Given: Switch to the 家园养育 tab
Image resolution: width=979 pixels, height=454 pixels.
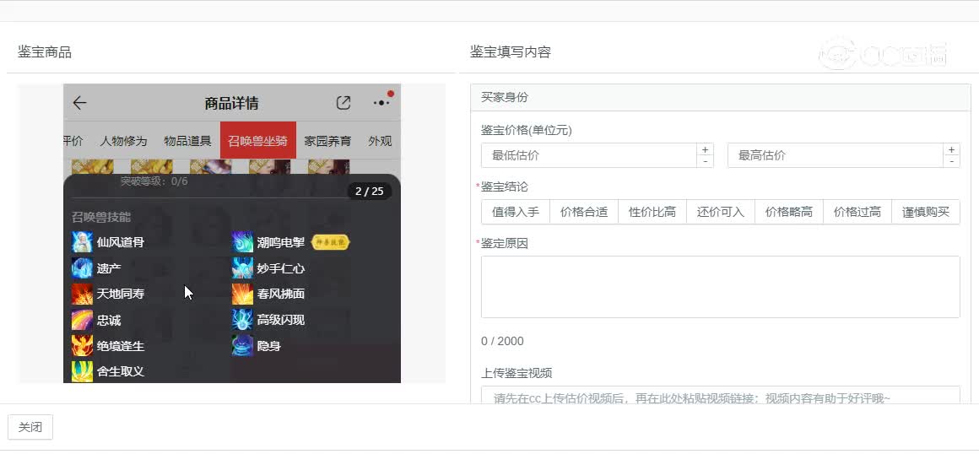Looking at the screenshot, I should point(327,141).
